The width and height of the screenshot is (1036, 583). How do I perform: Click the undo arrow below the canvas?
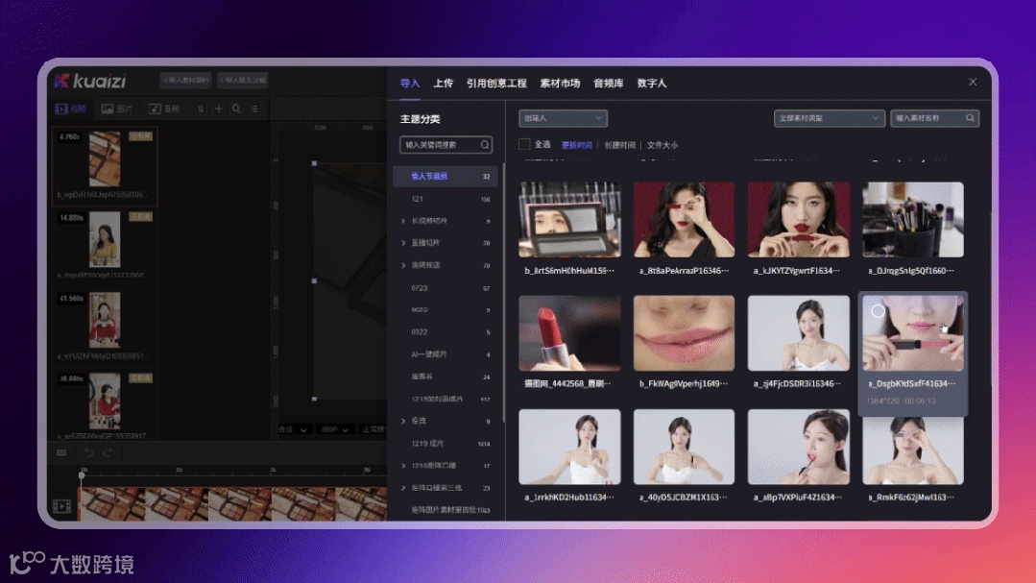tap(89, 452)
